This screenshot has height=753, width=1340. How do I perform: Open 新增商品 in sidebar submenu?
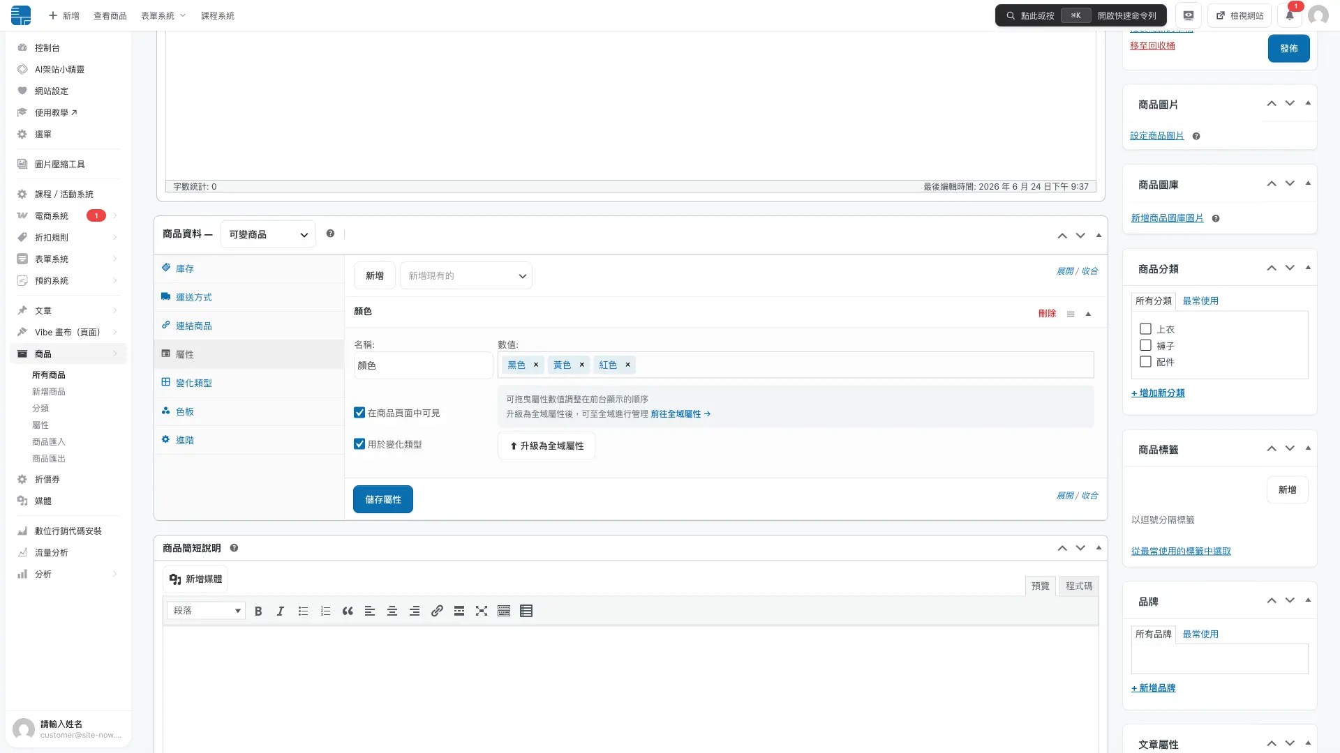[49, 392]
